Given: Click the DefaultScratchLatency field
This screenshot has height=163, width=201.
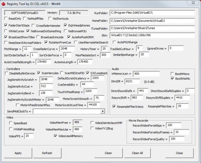Looking at the screenshot, I should pyautogui.click(x=97, y=78).
